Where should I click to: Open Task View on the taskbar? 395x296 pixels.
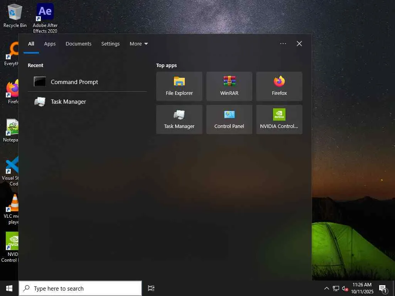tap(151, 288)
